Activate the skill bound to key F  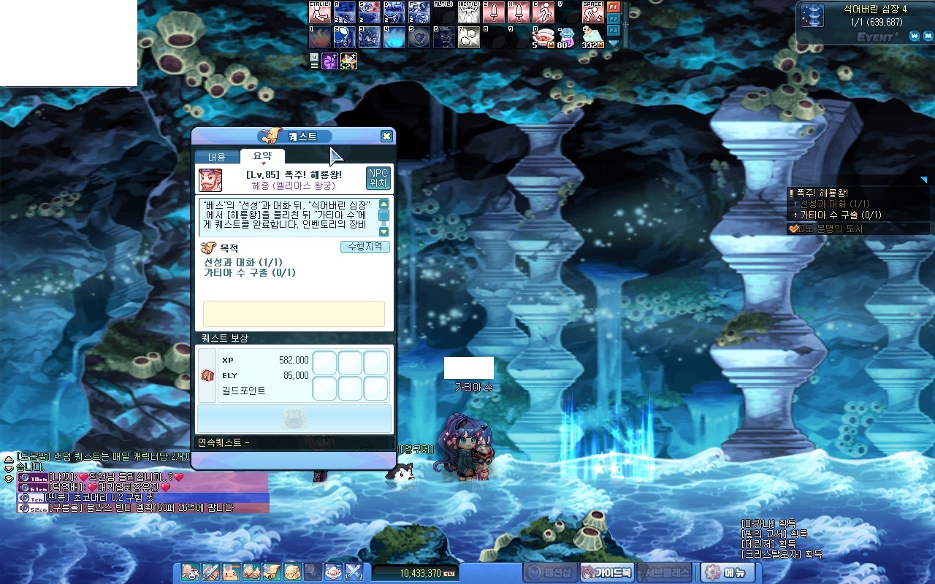pyautogui.click(x=419, y=12)
